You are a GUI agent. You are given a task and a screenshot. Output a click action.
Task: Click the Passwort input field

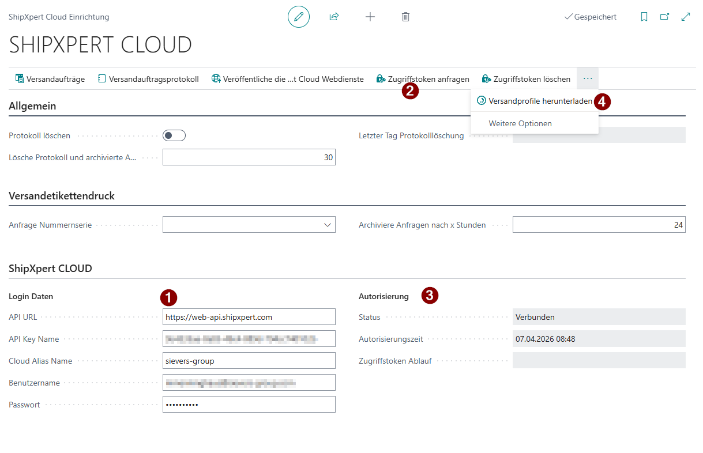click(249, 405)
